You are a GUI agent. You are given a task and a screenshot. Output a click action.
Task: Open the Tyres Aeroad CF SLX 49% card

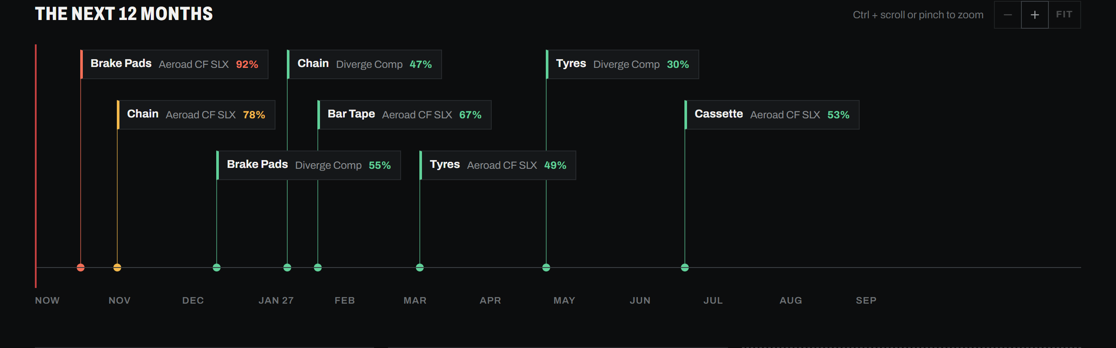[498, 165]
